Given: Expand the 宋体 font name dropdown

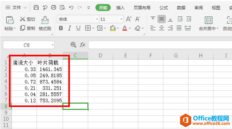Looking at the screenshot, I should pos(97,19).
